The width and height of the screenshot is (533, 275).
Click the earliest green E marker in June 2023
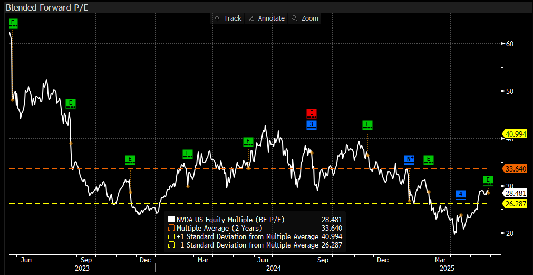coord(13,23)
